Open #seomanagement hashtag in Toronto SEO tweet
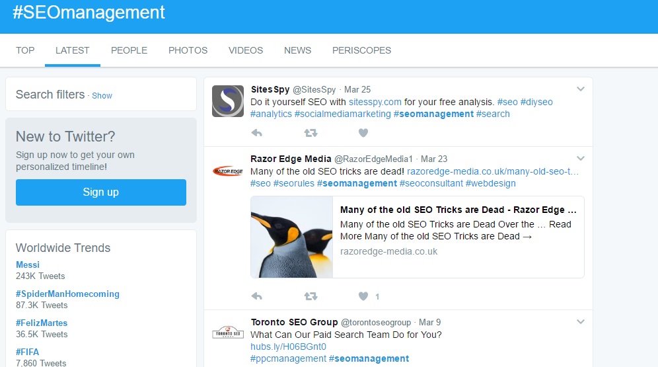 coord(369,358)
